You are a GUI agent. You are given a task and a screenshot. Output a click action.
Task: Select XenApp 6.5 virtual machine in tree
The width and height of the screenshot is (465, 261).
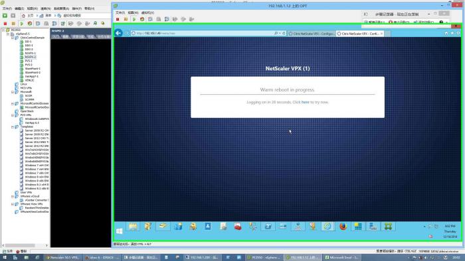pyautogui.click(x=32, y=123)
